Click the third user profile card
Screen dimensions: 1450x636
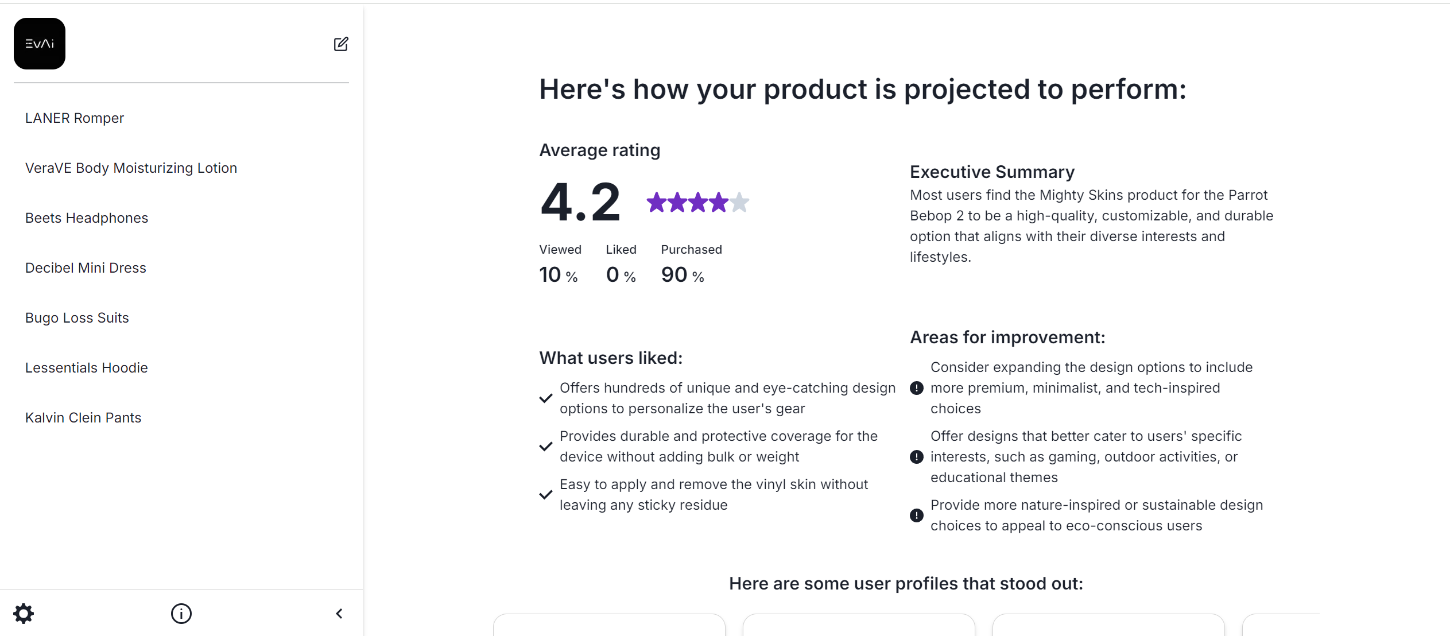pyautogui.click(x=1108, y=625)
